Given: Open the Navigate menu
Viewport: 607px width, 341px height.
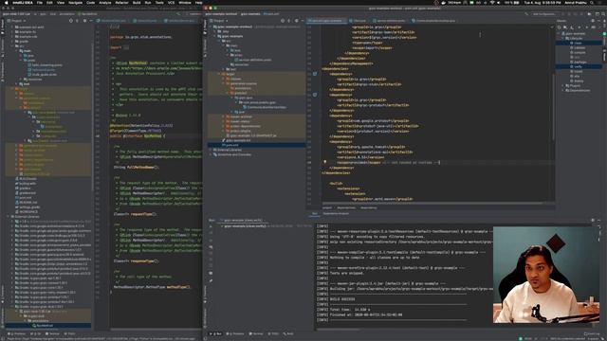Looking at the screenshot, I should pos(75,2).
